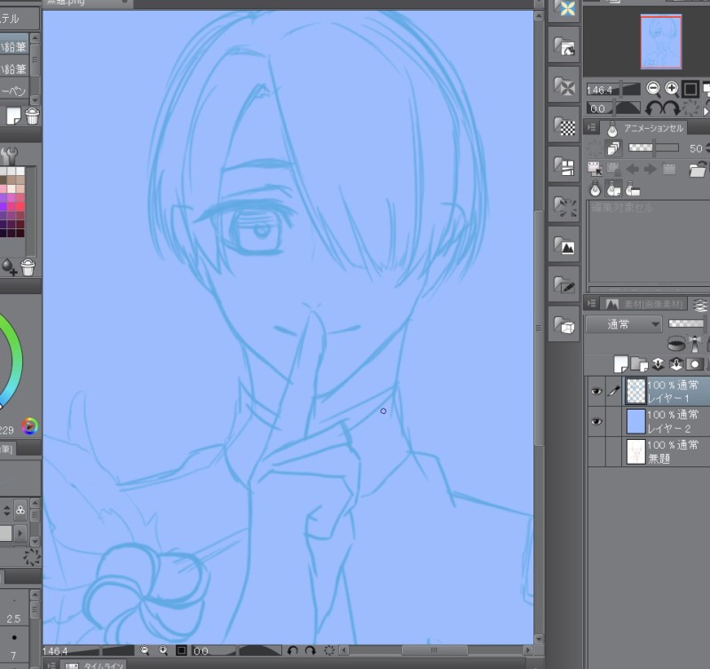Screen dimensions: 710x669
Task: Click the layers stack icon beside material tab
Action: (x=700, y=305)
